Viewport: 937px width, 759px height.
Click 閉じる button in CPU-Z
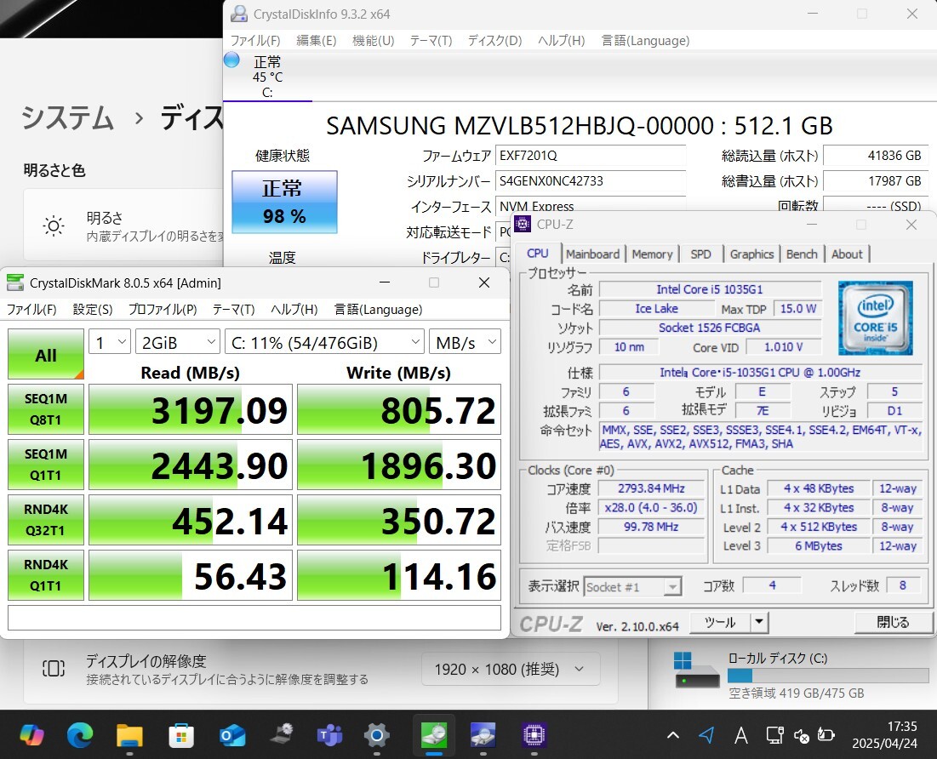pos(893,622)
